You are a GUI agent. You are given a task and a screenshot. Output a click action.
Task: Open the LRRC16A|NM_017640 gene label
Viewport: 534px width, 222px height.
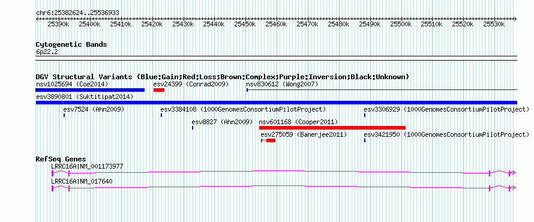[x=82, y=181]
